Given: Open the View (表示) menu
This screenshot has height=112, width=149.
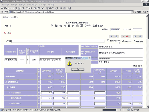Looking at the screenshot, I should [22, 5].
